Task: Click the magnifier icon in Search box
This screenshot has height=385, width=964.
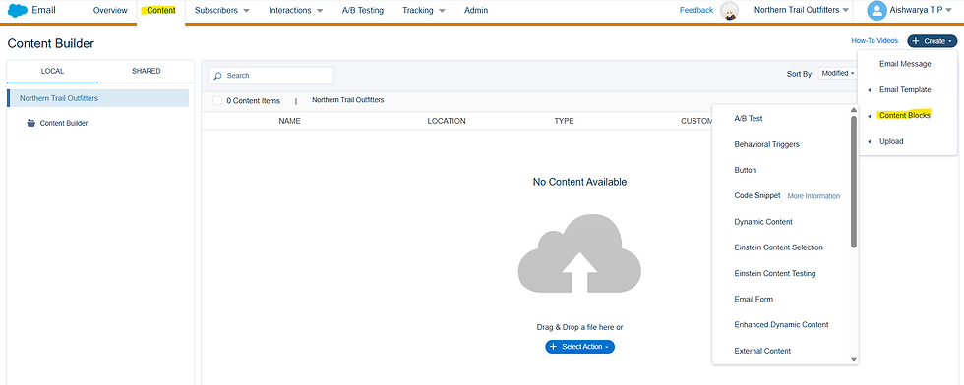Action: [217, 76]
